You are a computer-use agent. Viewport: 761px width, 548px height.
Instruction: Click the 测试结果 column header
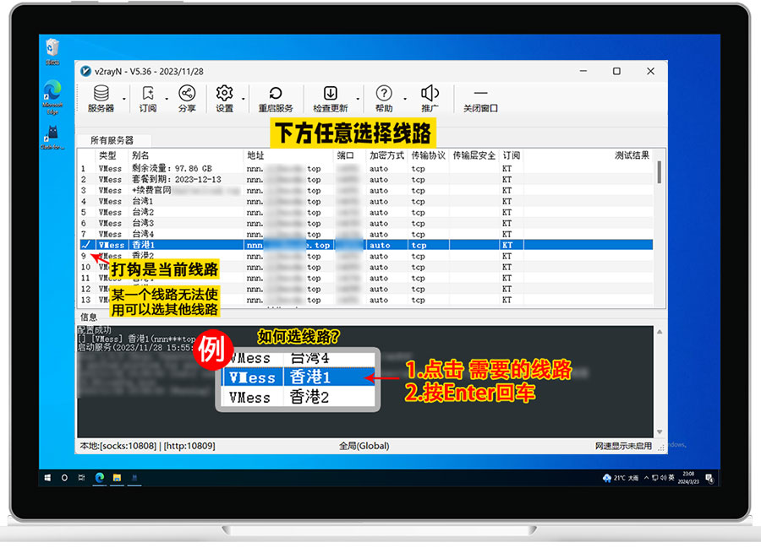(x=631, y=155)
